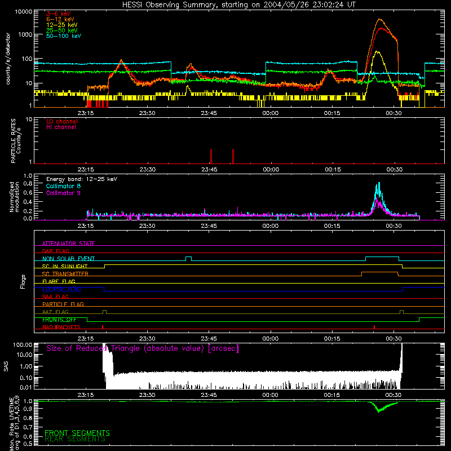Click the LO channel legend label

coord(62,121)
